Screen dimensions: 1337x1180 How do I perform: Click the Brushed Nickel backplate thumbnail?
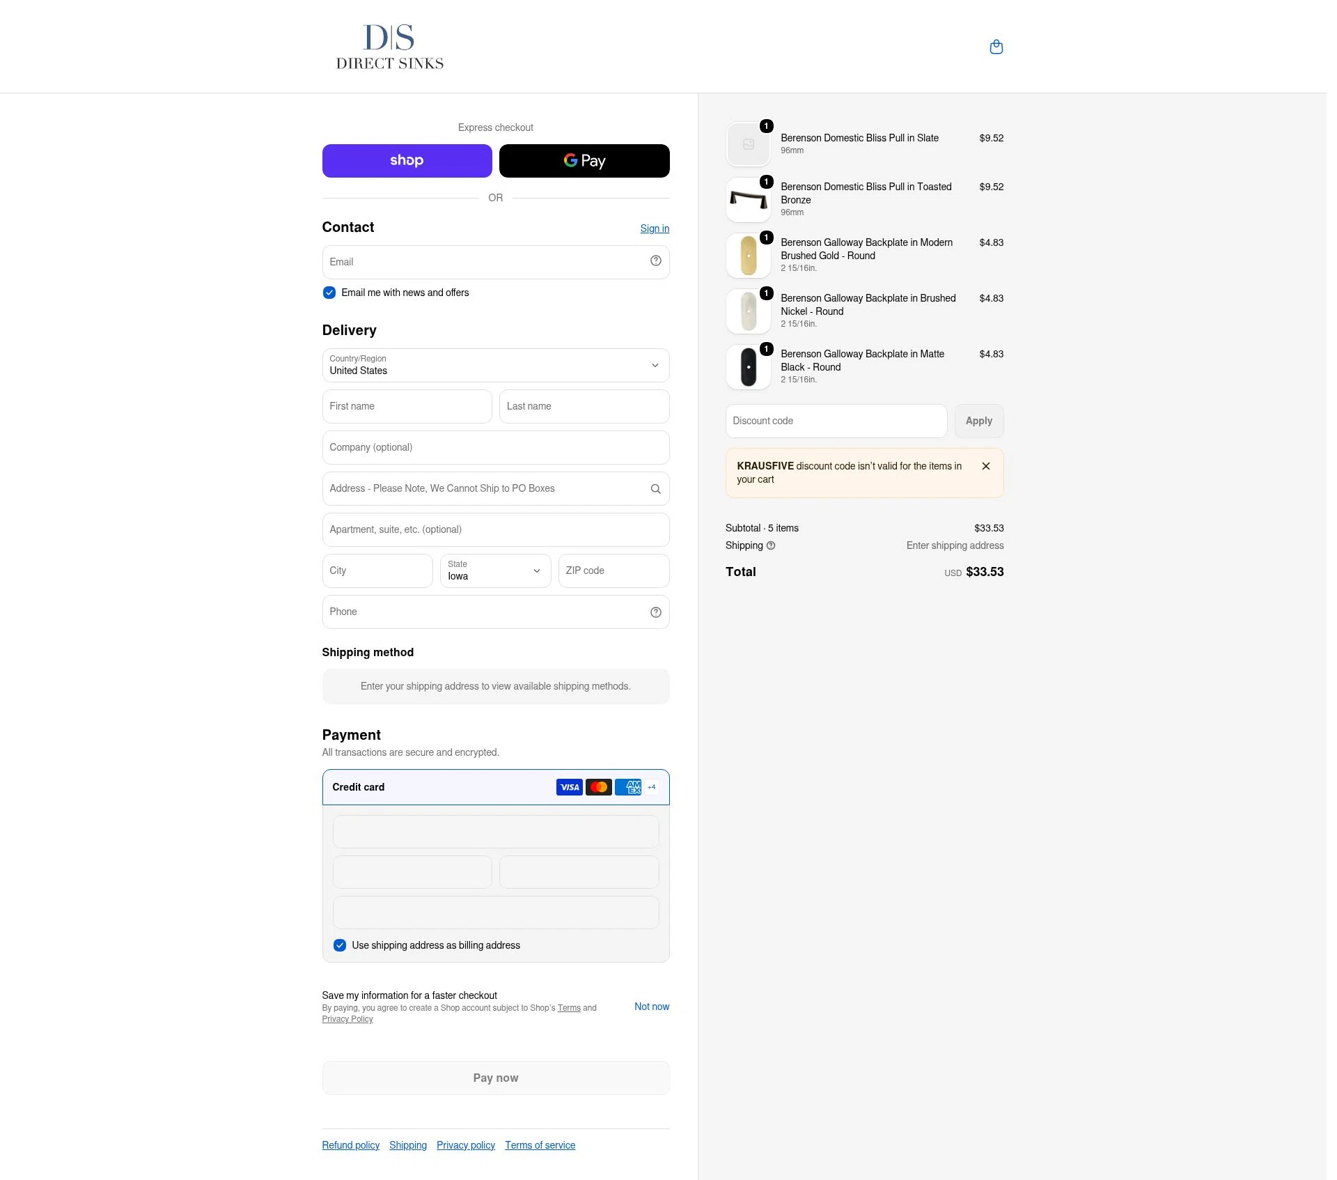[749, 311]
